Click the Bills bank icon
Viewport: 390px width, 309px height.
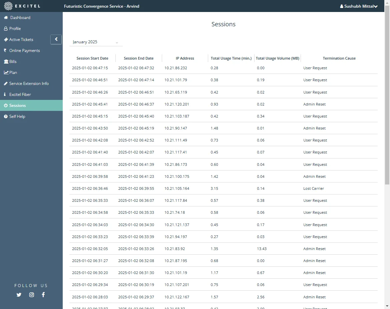click(x=6, y=62)
